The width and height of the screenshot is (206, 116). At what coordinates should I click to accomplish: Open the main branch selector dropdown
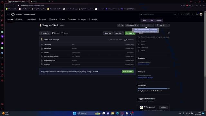[45, 33]
